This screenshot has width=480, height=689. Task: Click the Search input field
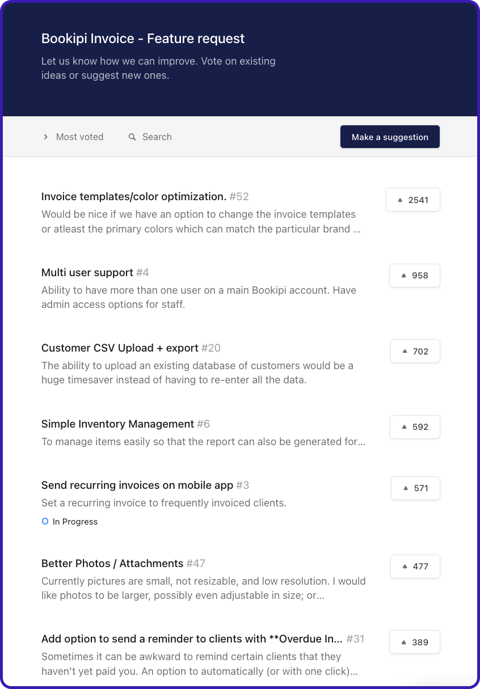(157, 137)
